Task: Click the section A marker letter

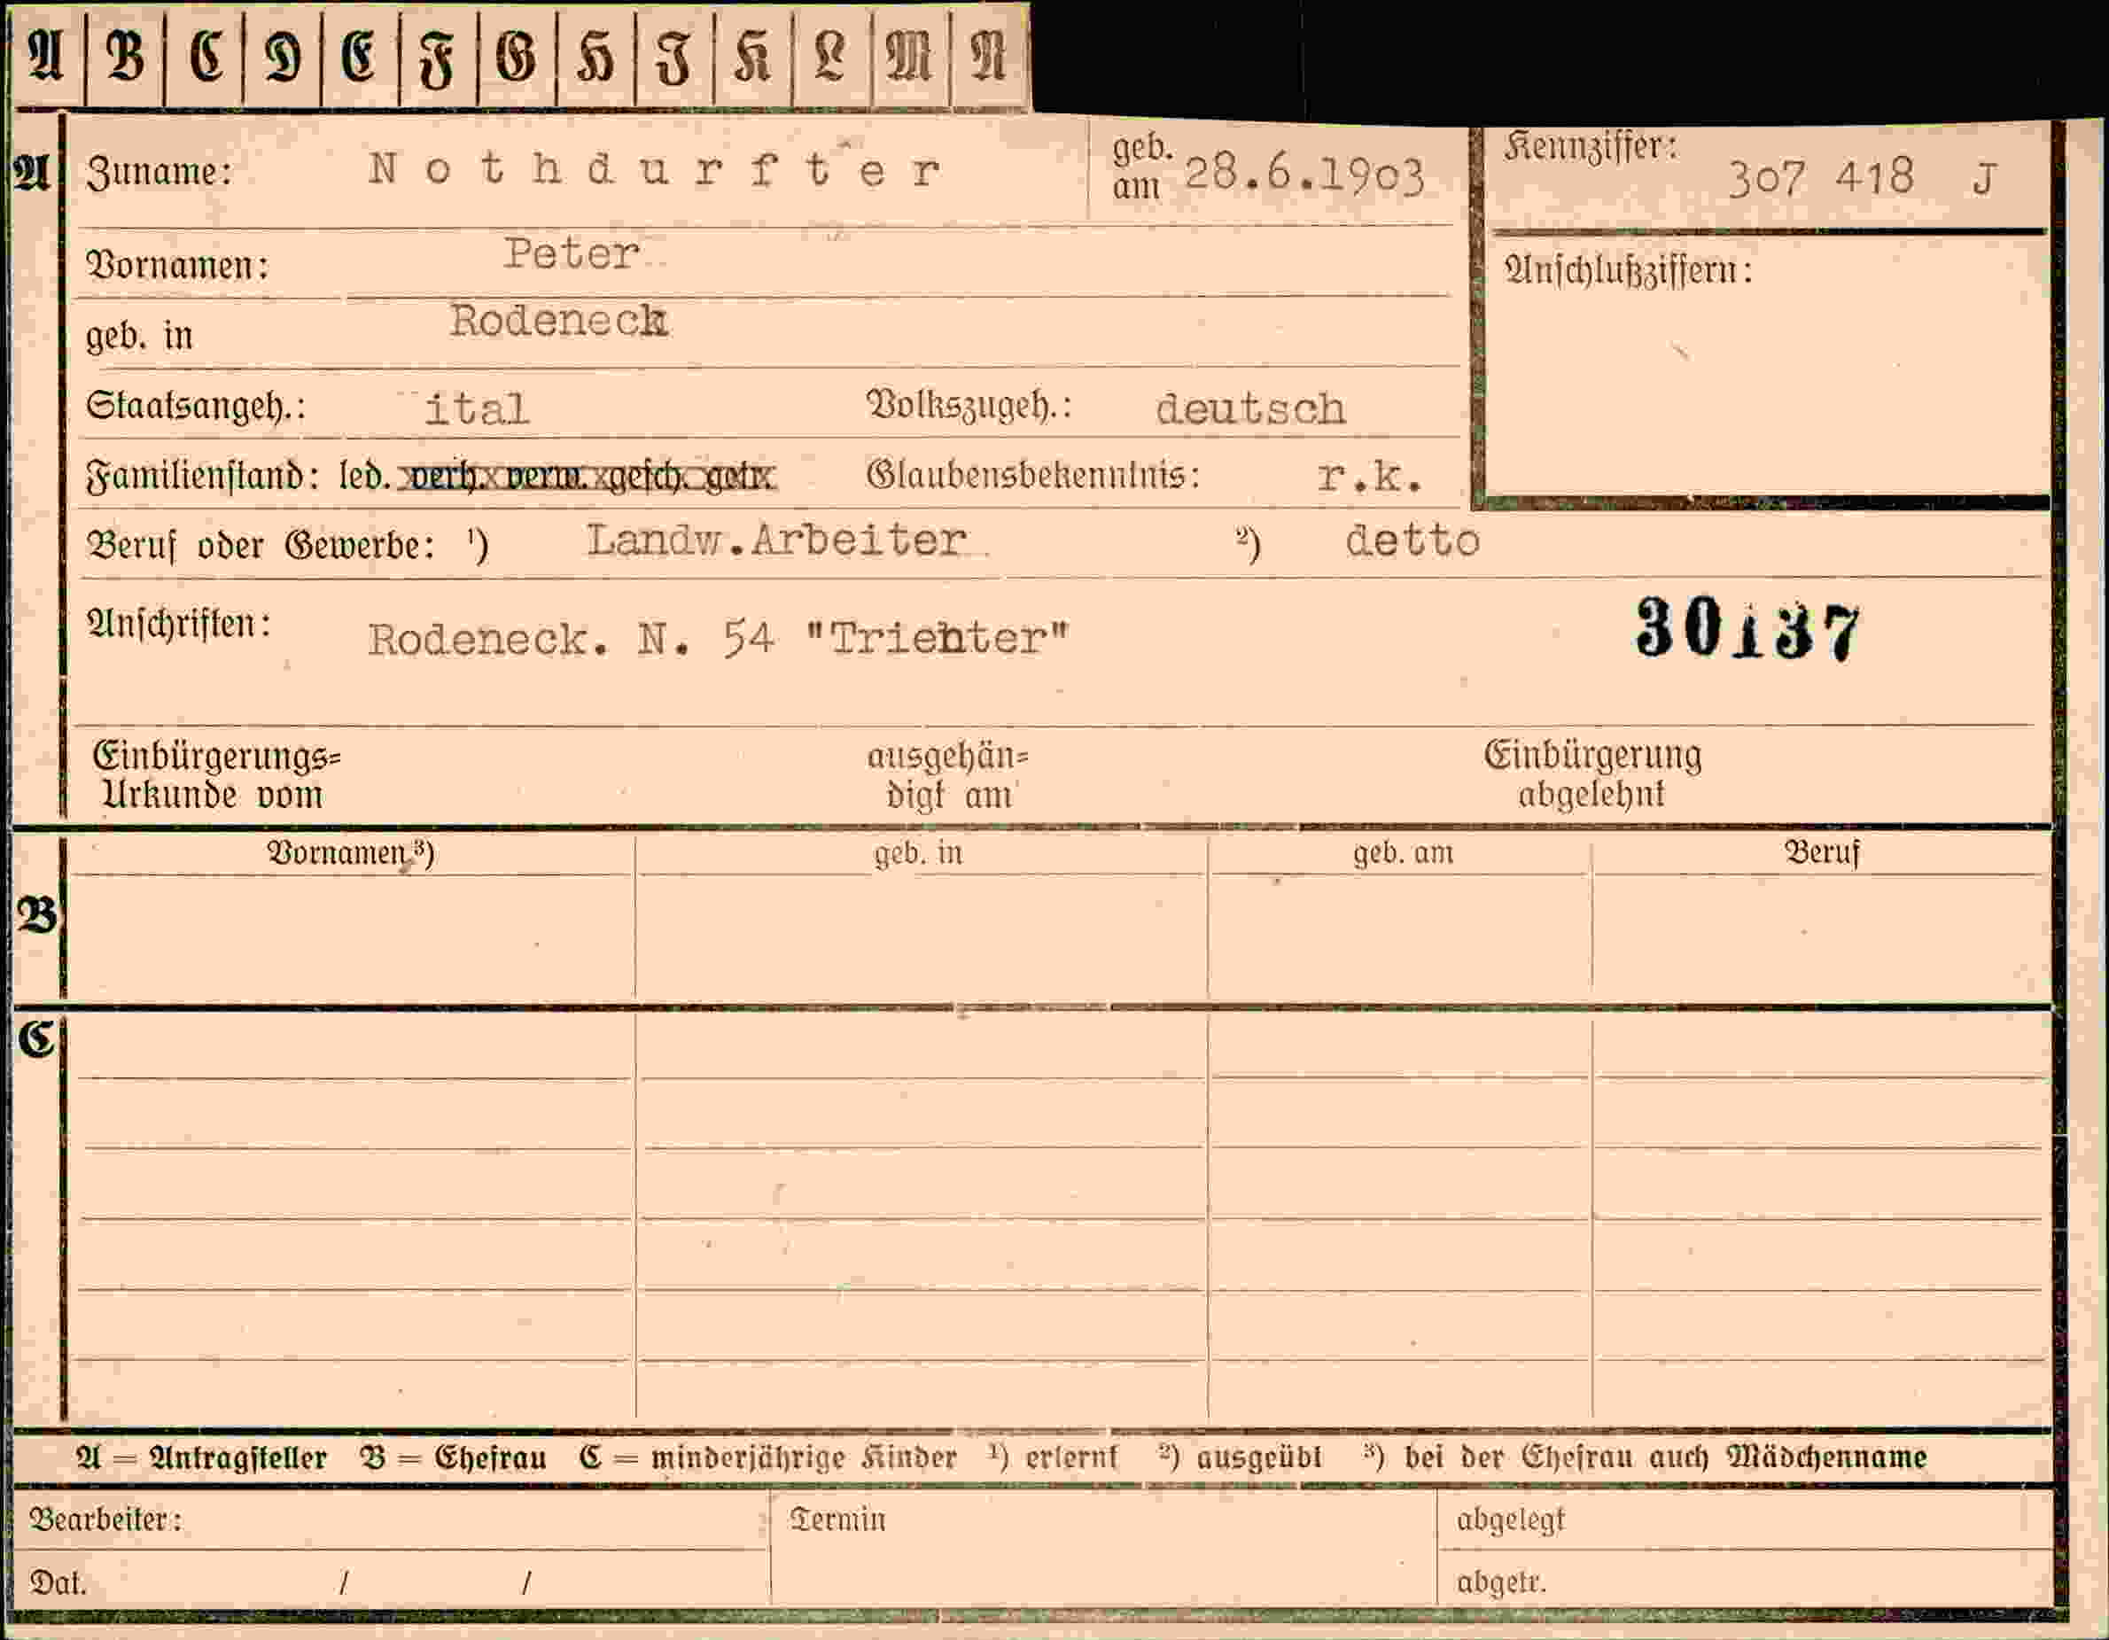Action: tap(31, 174)
